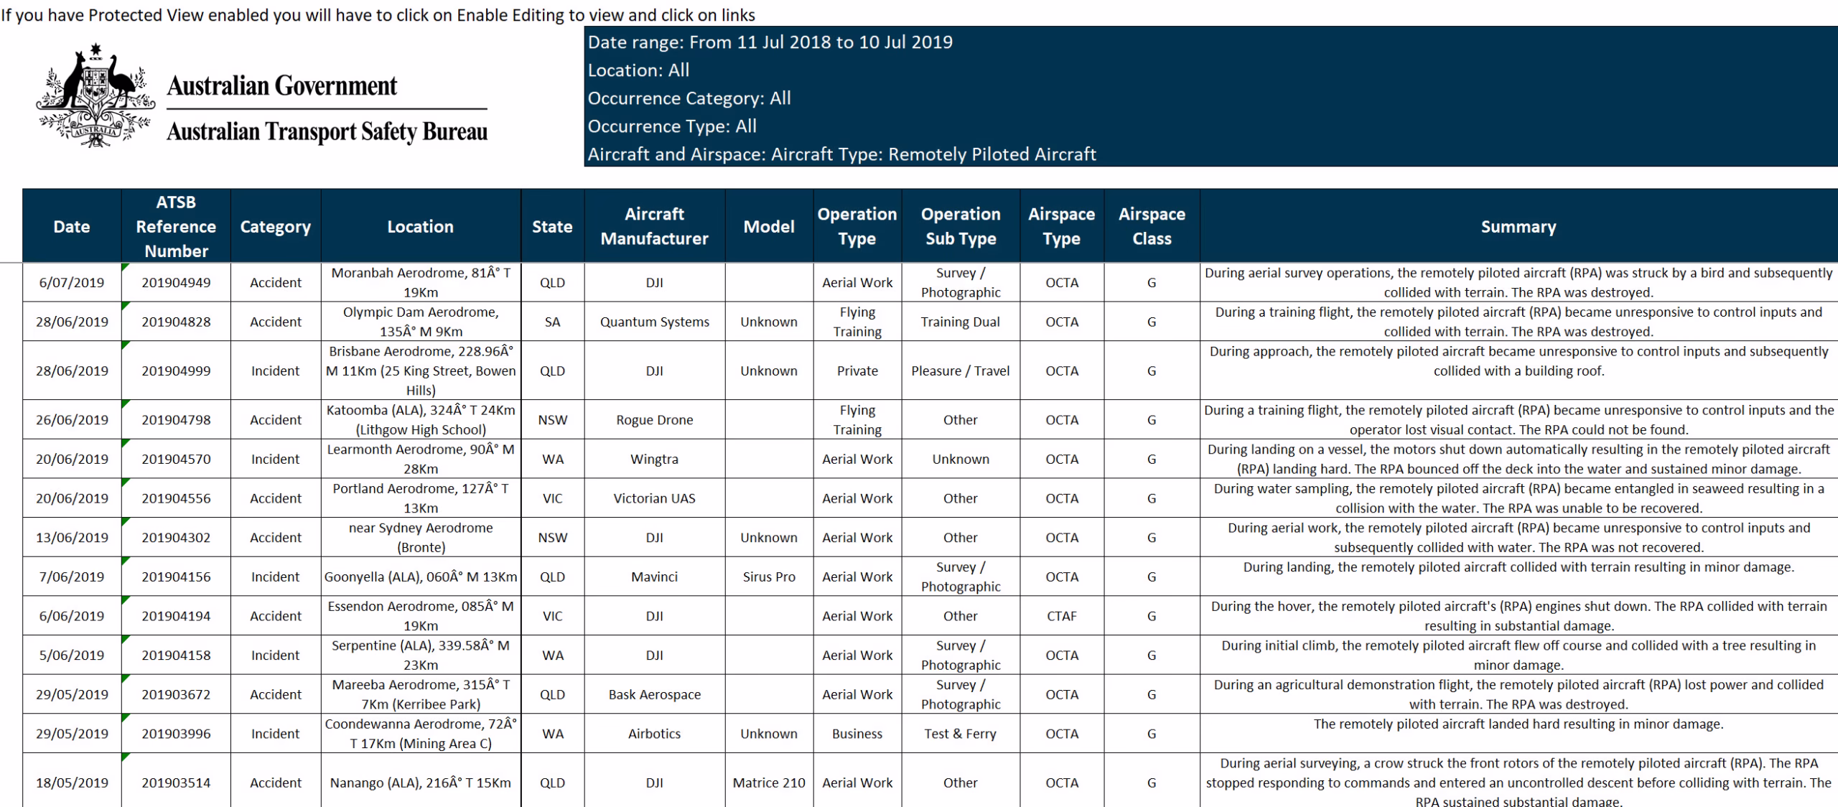Select the Operation Sub Type header

click(x=961, y=226)
